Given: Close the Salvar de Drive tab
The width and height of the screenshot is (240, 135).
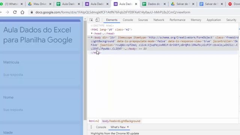Looking at the screenshot, I should click(x=193, y=4).
